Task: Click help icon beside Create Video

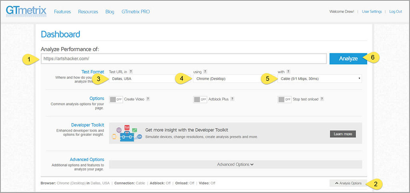Action: (148, 99)
